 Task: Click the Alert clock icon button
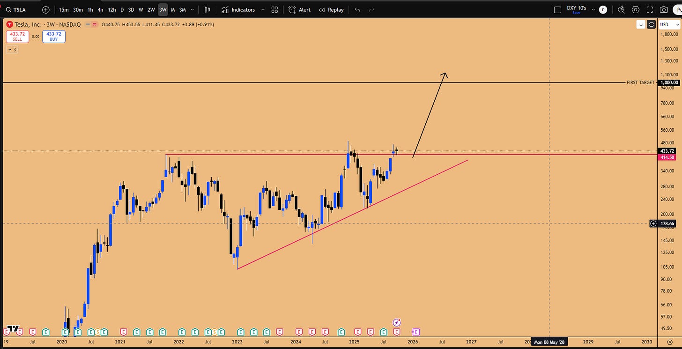tap(300, 9)
